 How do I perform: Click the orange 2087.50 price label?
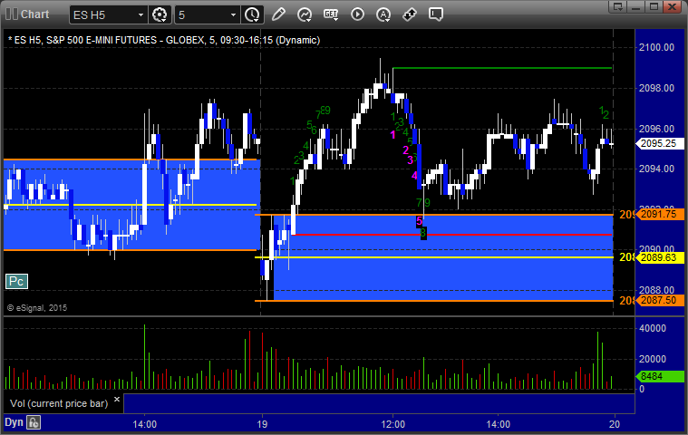pos(660,300)
